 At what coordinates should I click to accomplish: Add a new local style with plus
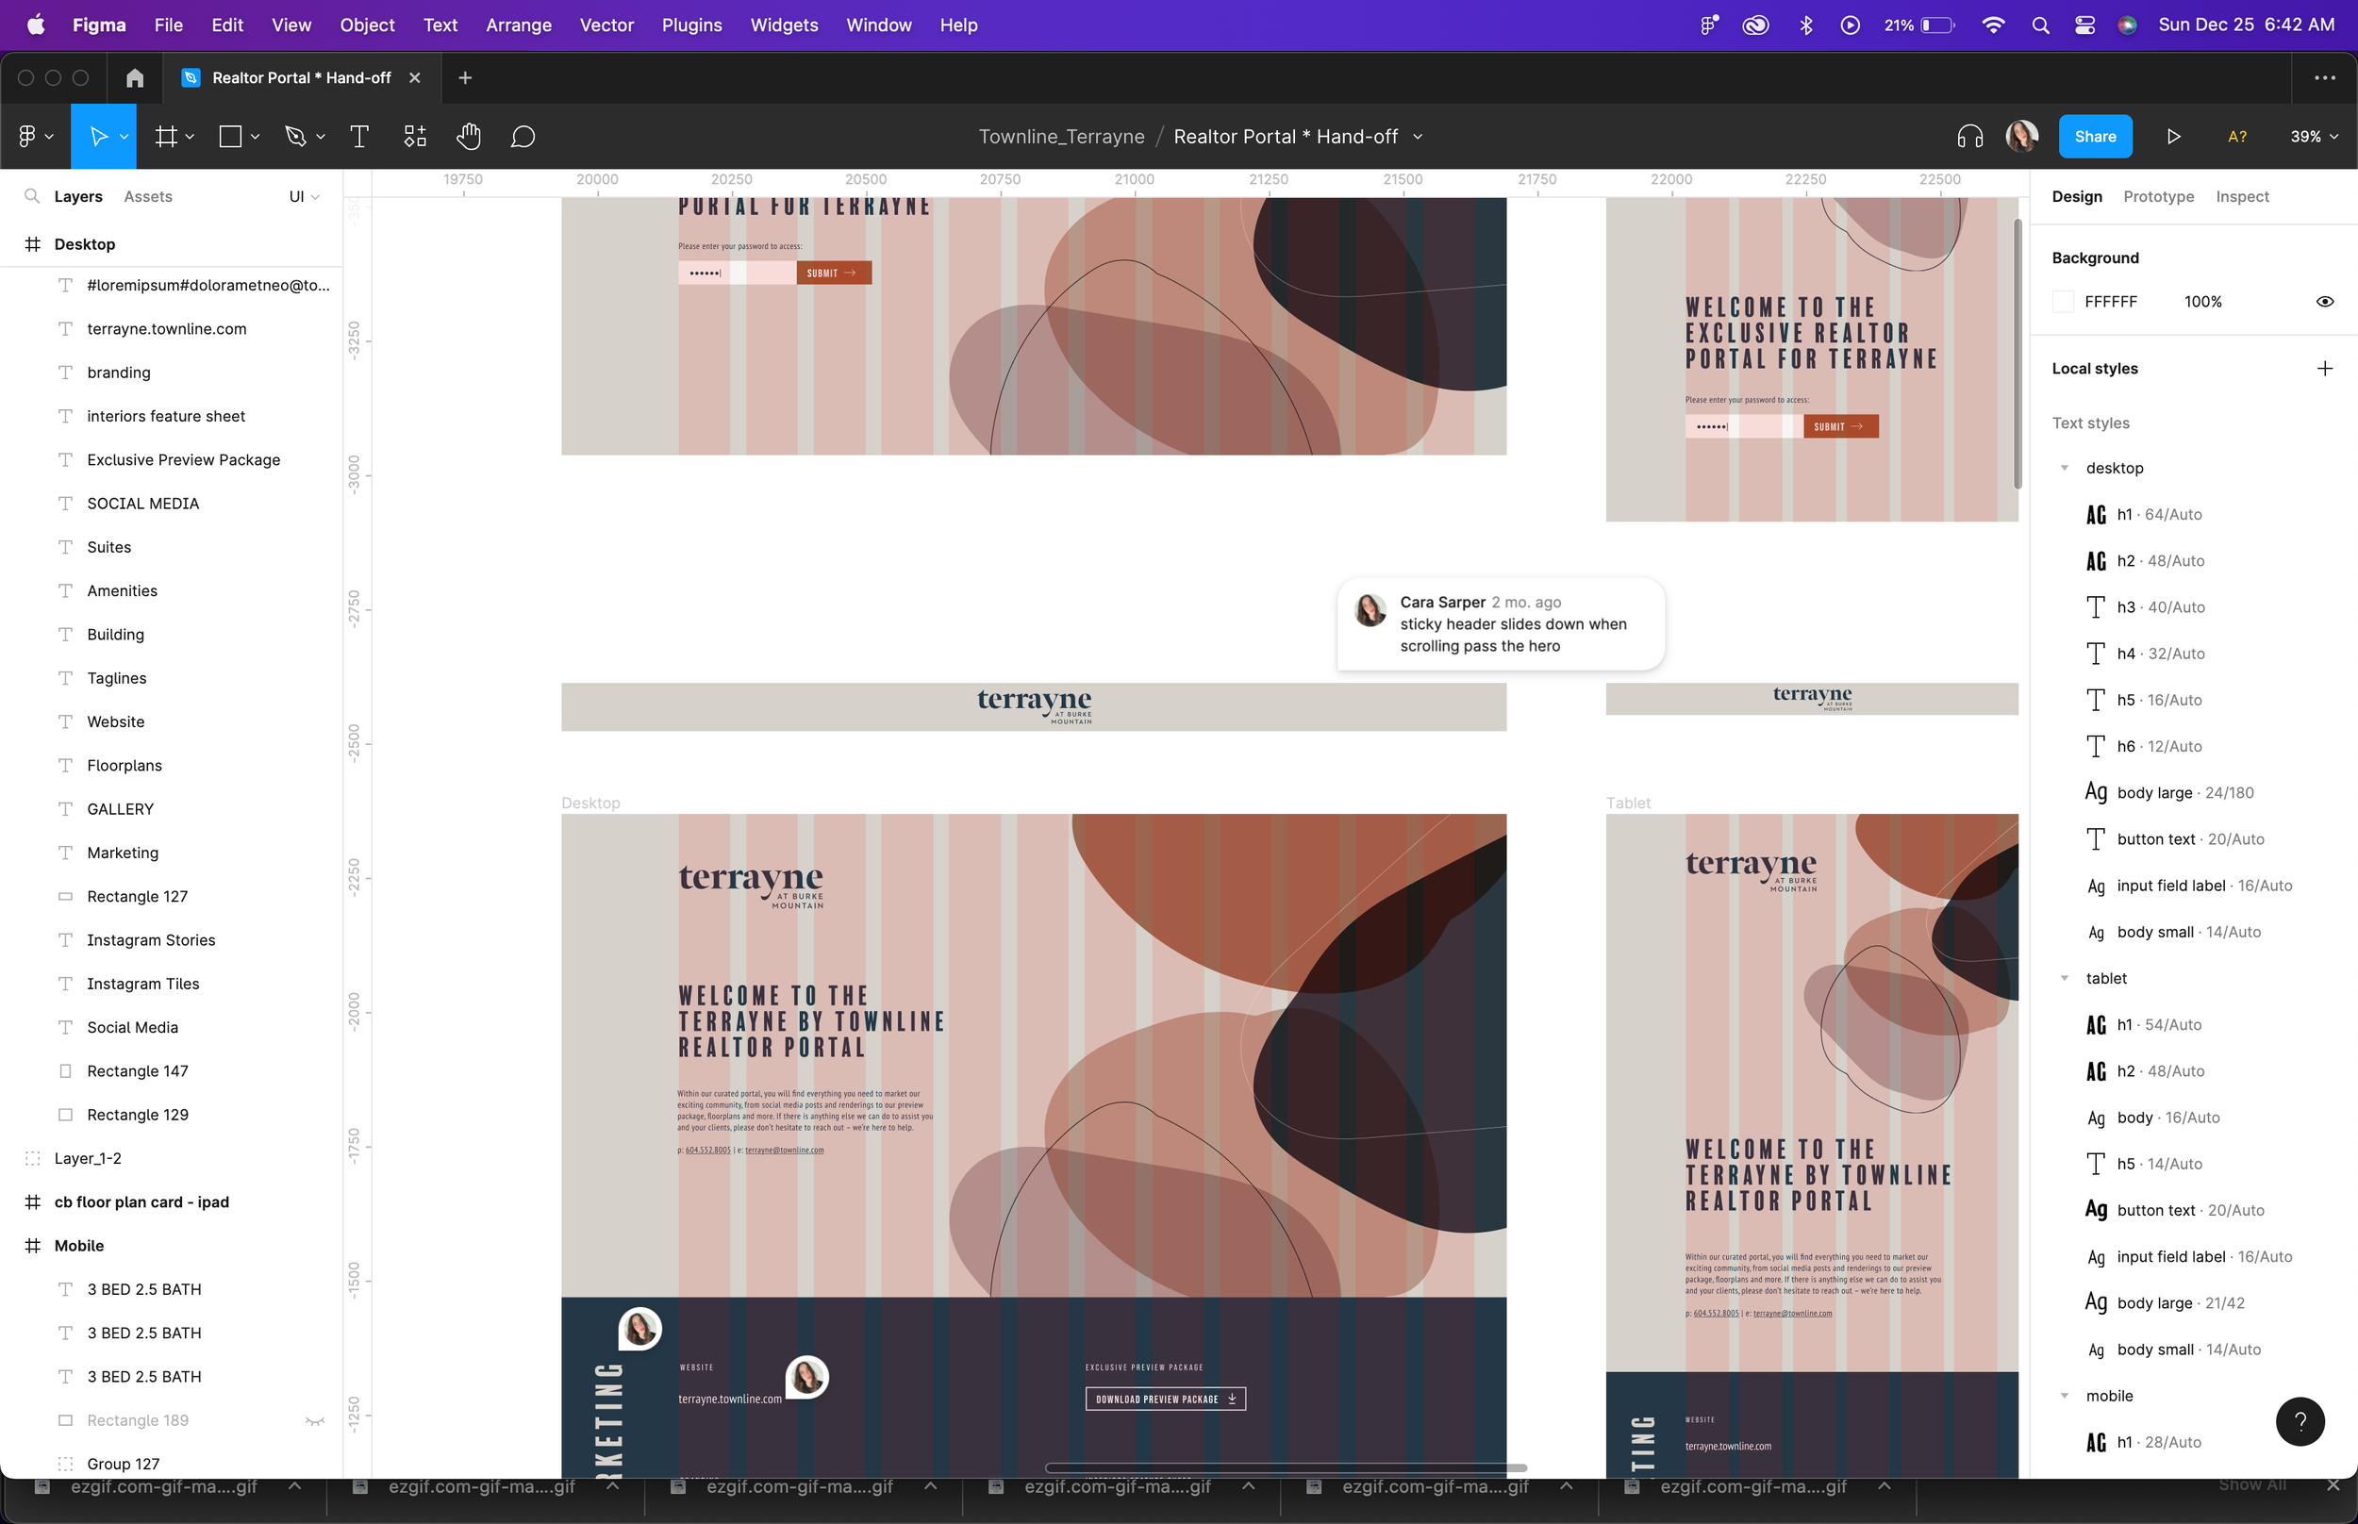pyautogui.click(x=2324, y=368)
